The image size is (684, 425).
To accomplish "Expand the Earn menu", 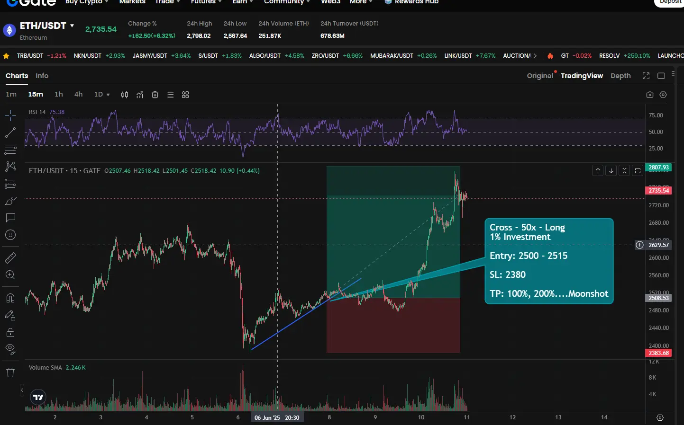I will pos(243,2).
